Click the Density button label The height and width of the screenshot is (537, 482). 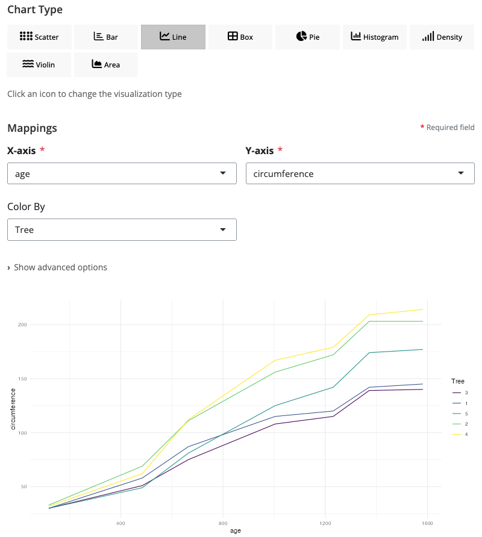click(x=449, y=37)
